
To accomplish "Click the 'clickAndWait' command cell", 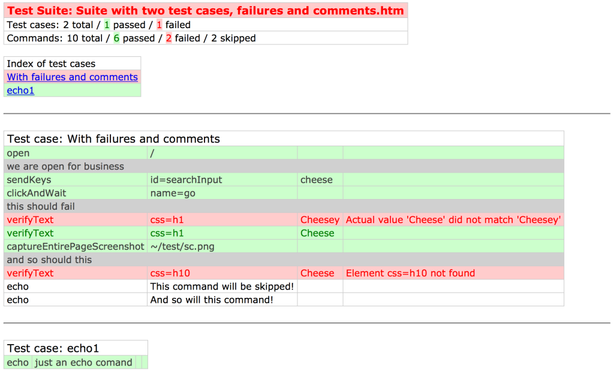I will 76,193.
